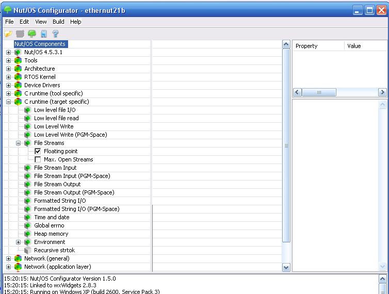Viewport: 389px width, 294px height.
Task: Click the component tree vertical scrollbar thumb
Action: point(286,145)
